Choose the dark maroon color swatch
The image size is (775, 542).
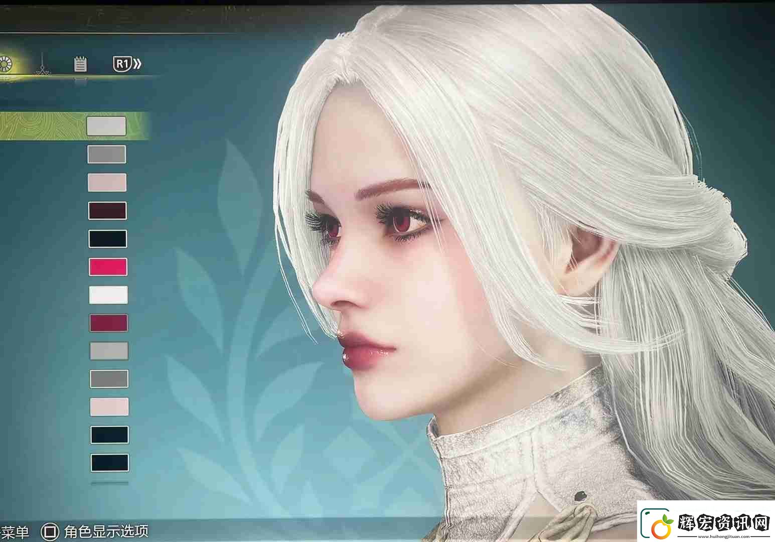(x=107, y=211)
